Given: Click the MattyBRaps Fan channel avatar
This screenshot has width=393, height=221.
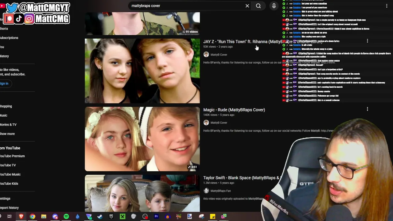Looking at the screenshot, I should point(206,191).
